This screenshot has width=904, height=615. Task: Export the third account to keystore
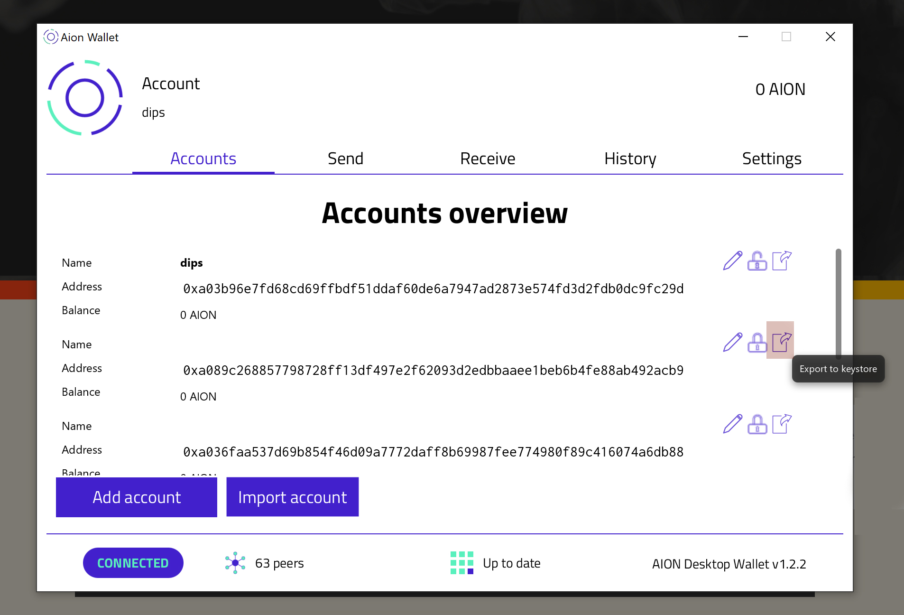tap(781, 424)
